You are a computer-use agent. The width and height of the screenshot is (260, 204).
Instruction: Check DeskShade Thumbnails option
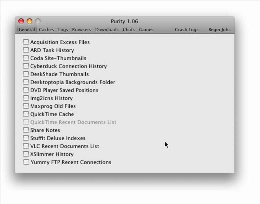click(x=26, y=74)
